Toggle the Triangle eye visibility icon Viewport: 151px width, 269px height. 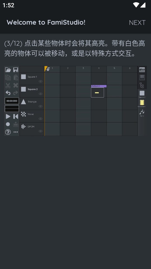pyautogui.click(x=40, y=106)
